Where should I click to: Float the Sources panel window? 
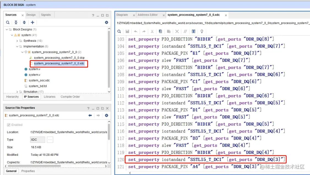click(107, 15)
